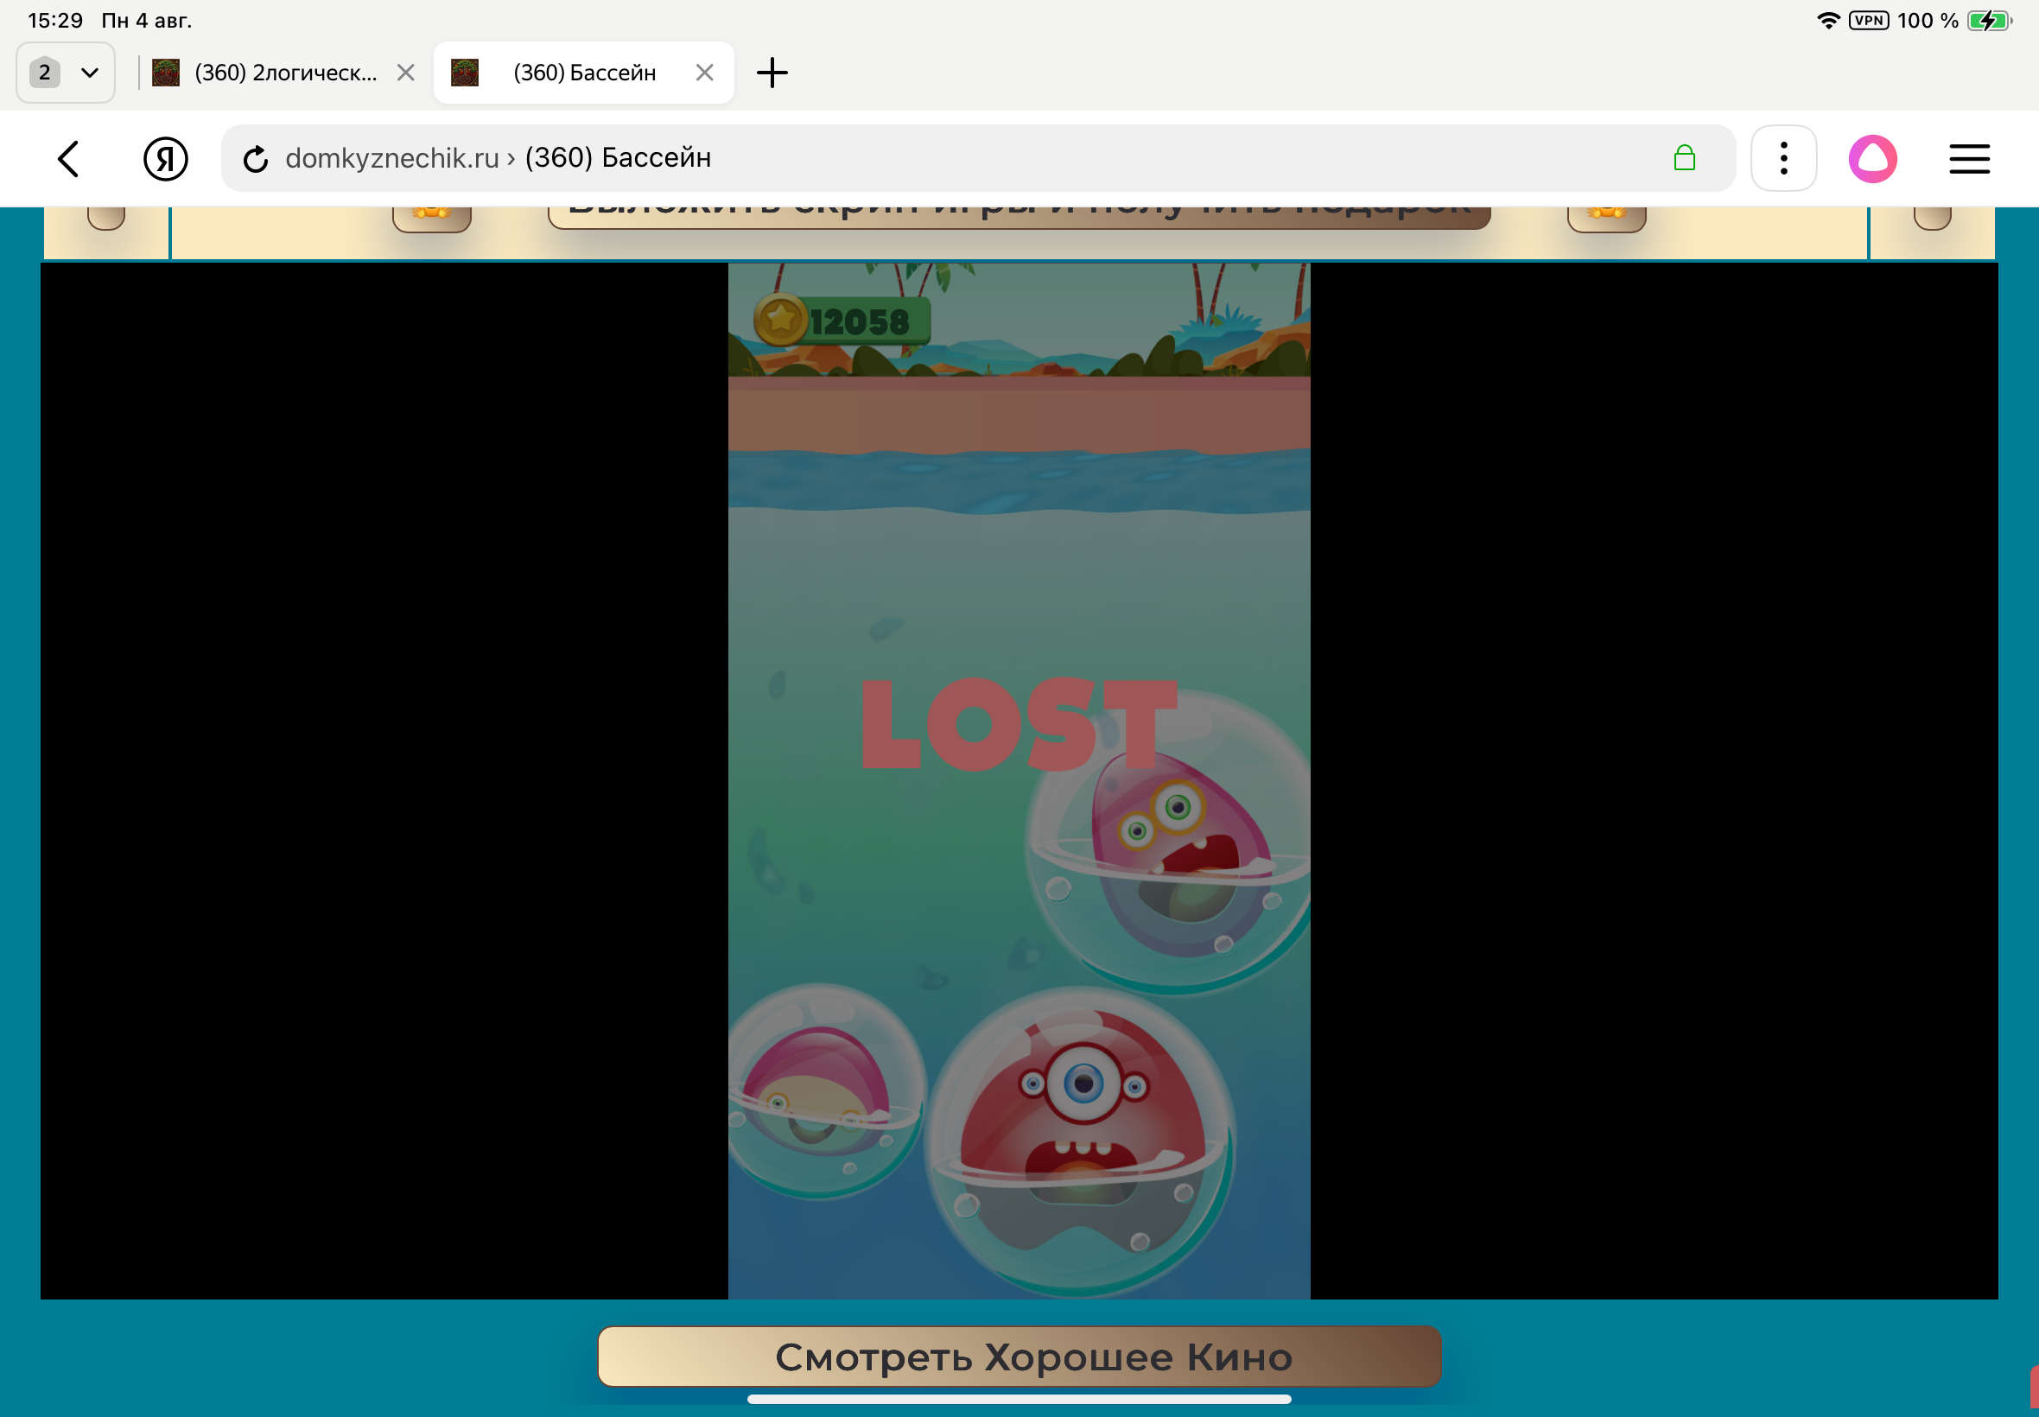The width and height of the screenshot is (2039, 1417).
Task: Tap the battery charging icon
Action: coord(1988,21)
